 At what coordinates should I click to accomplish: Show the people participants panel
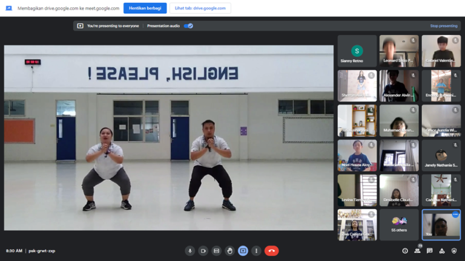tap(417, 251)
